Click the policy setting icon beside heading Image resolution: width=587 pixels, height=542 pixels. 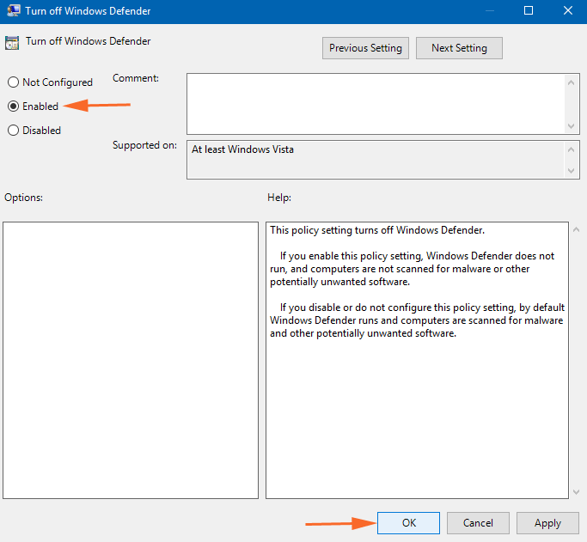[12, 43]
